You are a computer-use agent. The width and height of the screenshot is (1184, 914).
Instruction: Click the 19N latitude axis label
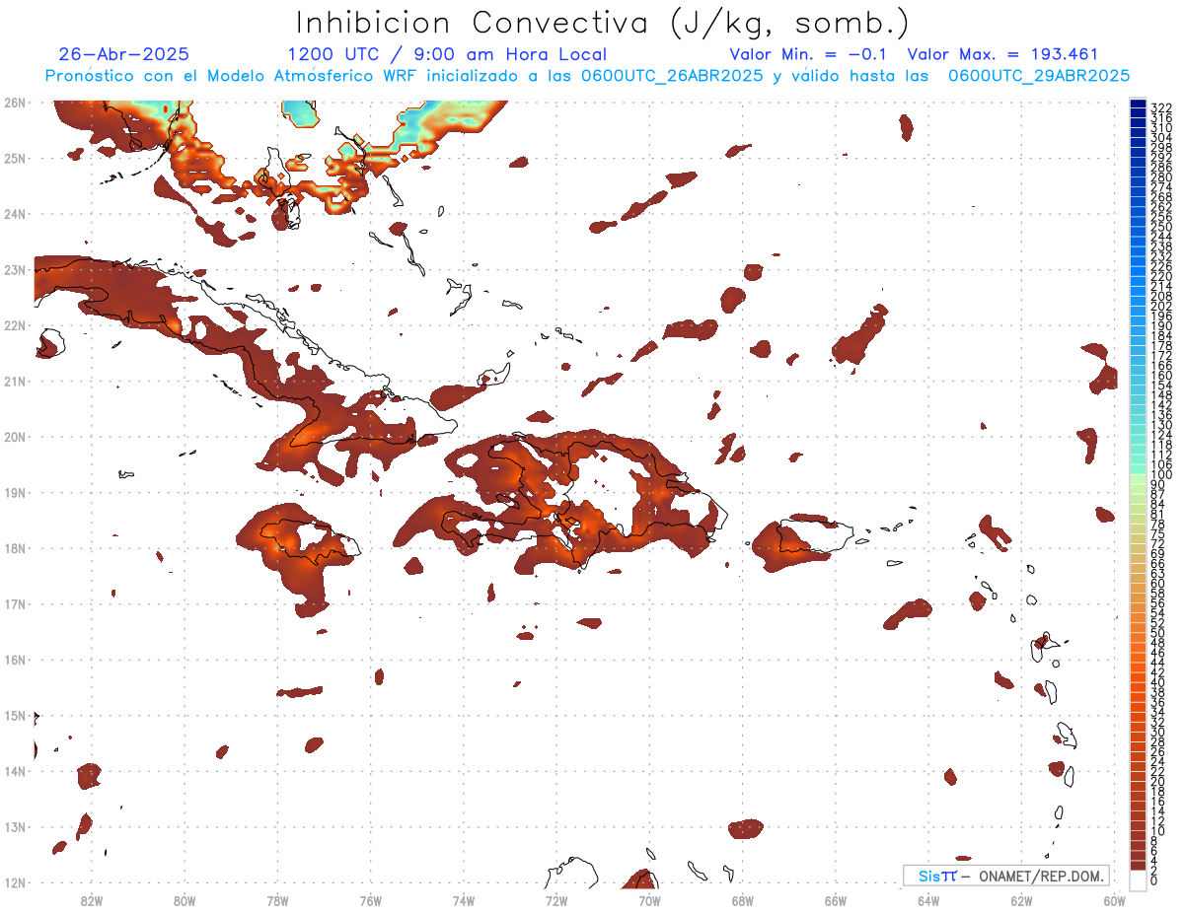(x=16, y=492)
